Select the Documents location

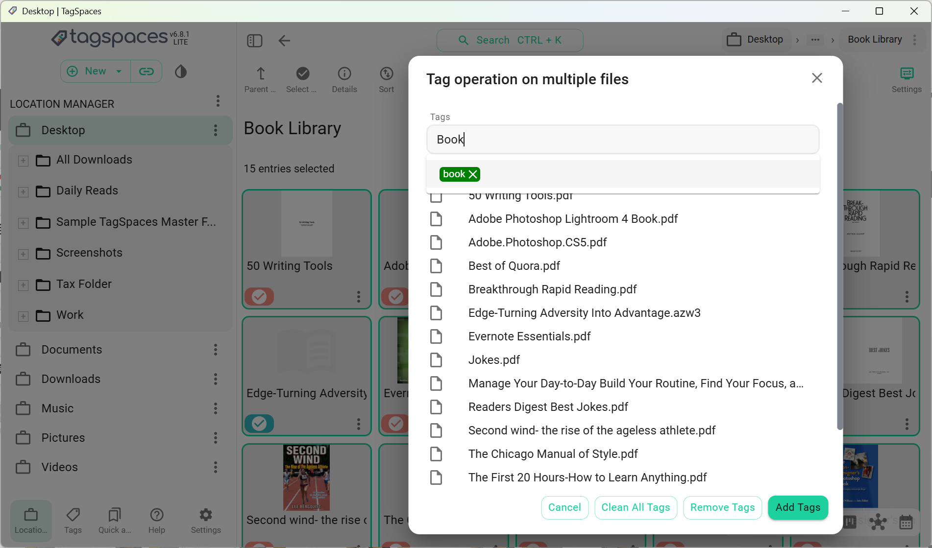pyautogui.click(x=120, y=350)
